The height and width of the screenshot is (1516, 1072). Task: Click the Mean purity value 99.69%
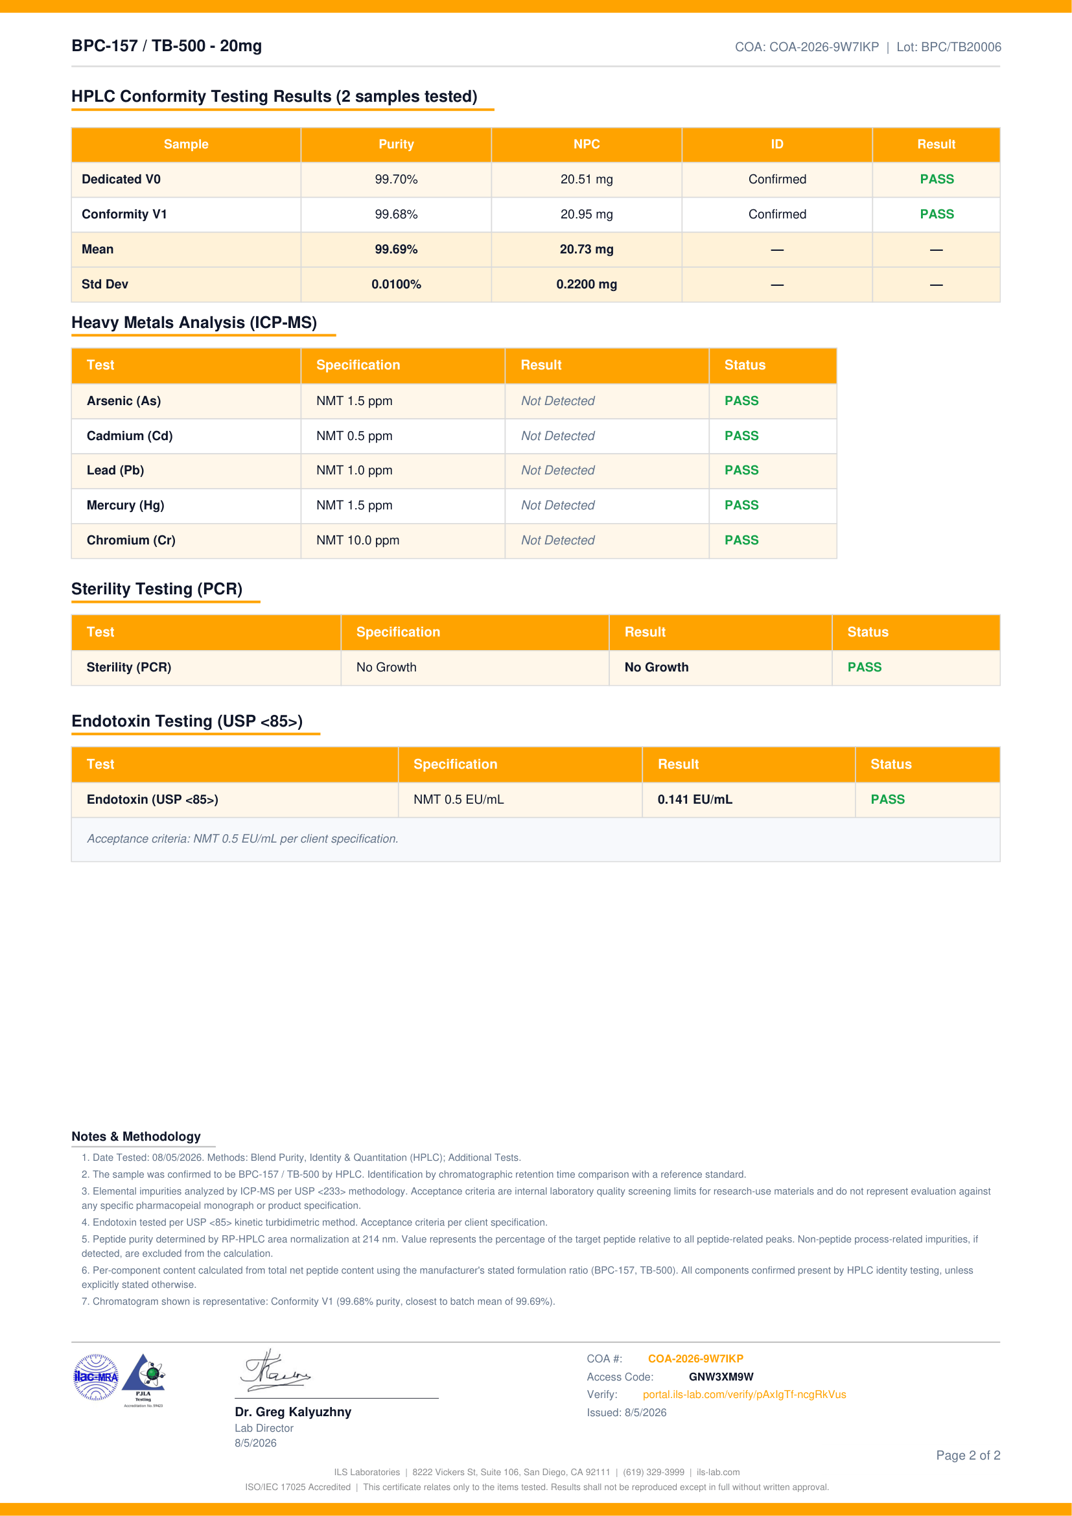click(x=396, y=250)
